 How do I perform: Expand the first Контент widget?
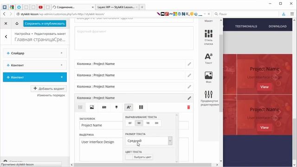[x=35, y=65]
